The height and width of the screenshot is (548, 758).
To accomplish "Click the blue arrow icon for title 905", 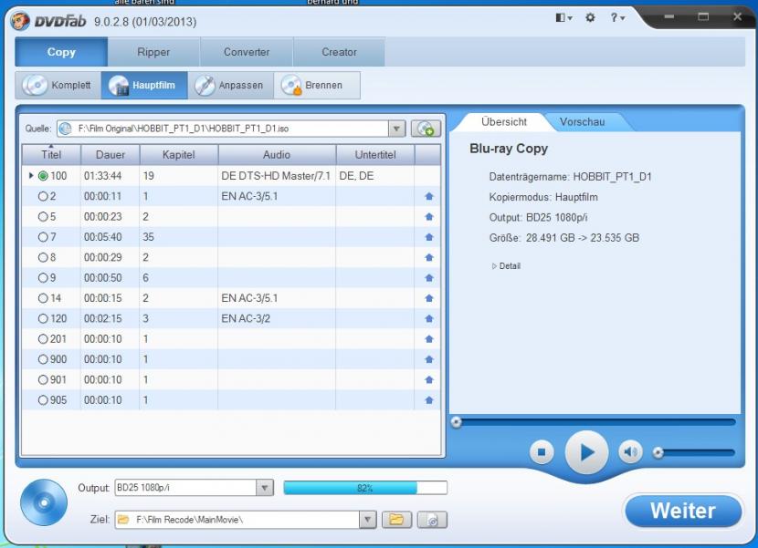I will coord(429,400).
